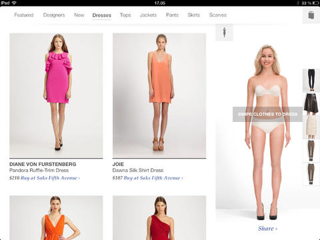This screenshot has width=320, height=240.
Task: Open the orange V-neck dress photo
Action: pos(56,218)
